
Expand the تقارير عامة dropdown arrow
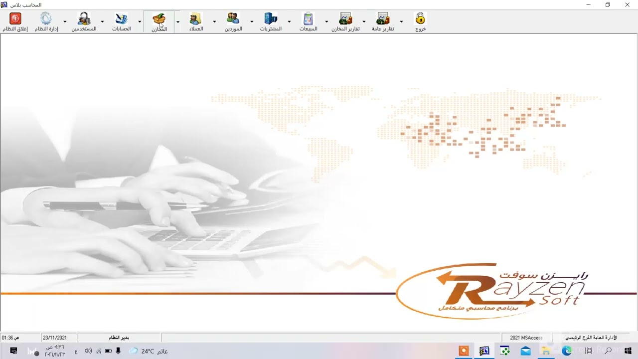pyautogui.click(x=401, y=22)
